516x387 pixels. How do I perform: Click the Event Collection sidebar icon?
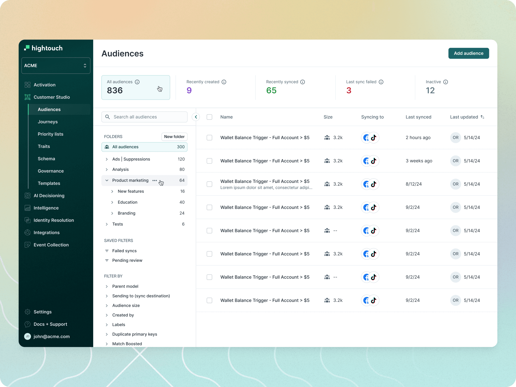click(x=27, y=245)
